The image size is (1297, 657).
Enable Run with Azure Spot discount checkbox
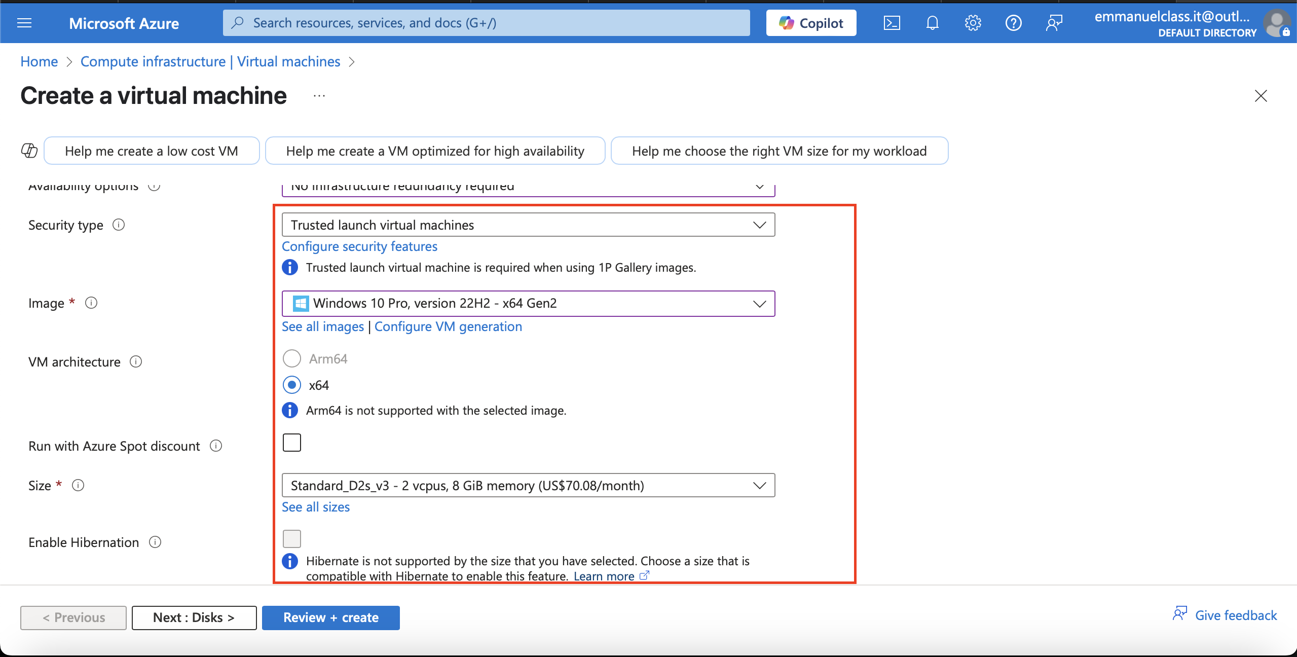click(292, 443)
